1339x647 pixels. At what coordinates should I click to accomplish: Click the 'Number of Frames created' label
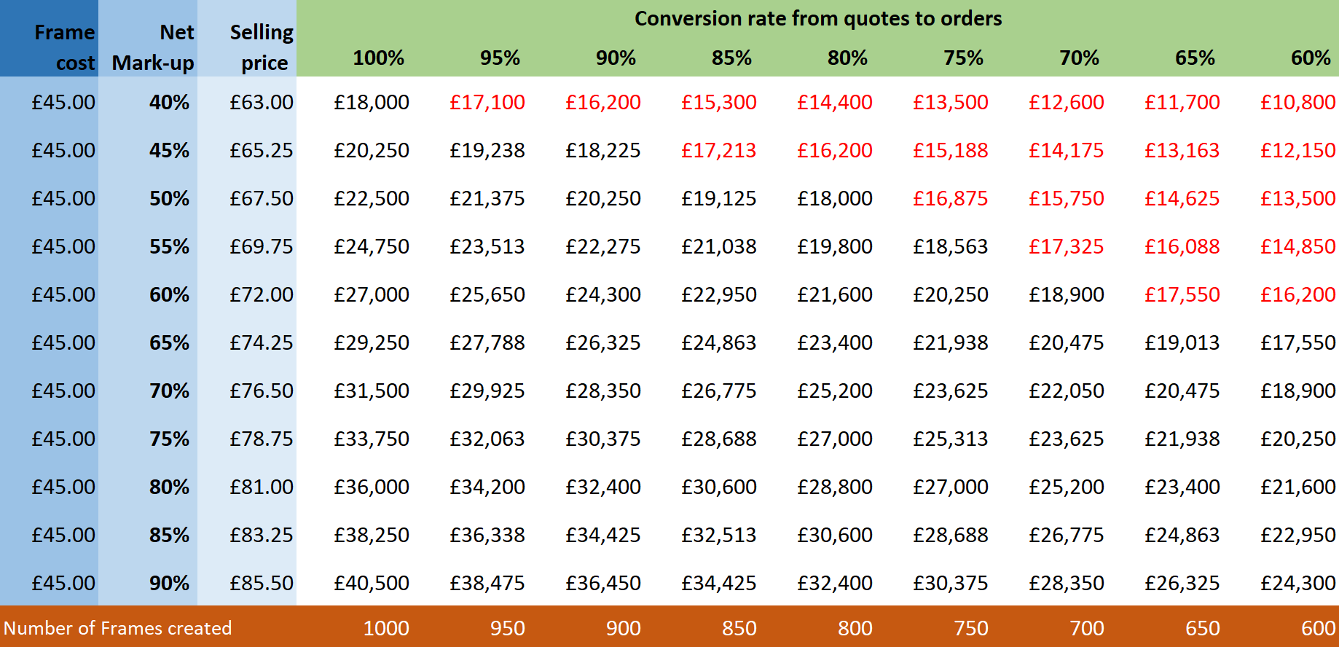click(x=117, y=628)
